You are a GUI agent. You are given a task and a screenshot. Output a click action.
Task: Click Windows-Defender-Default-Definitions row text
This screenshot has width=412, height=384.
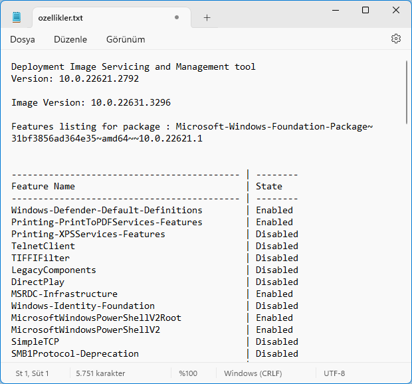click(x=107, y=210)
